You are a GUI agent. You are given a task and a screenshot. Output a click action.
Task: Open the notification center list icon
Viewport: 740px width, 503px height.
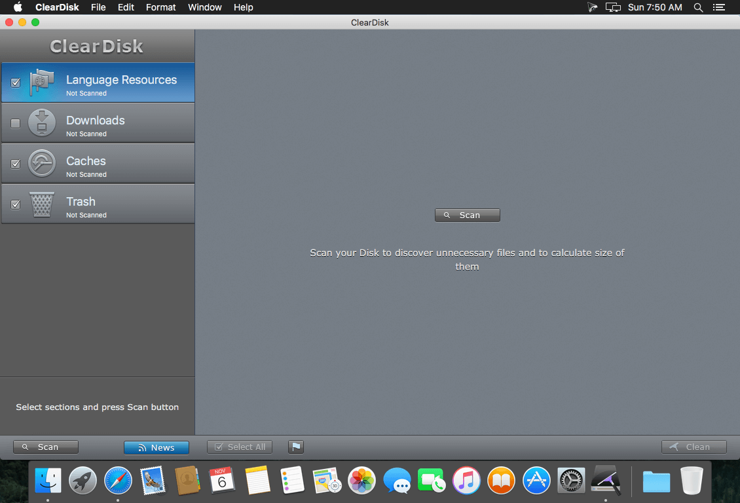tap(720, 7)
